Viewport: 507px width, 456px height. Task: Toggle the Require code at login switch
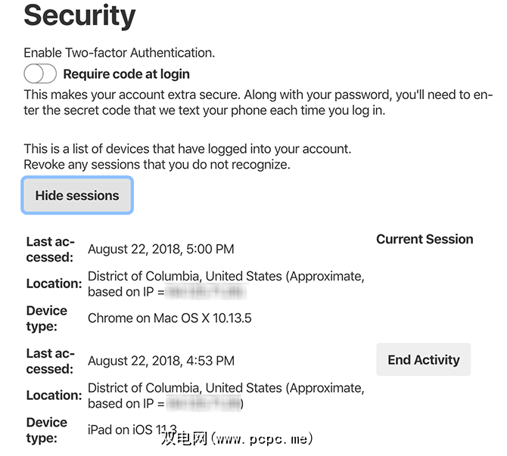(40, 73)
